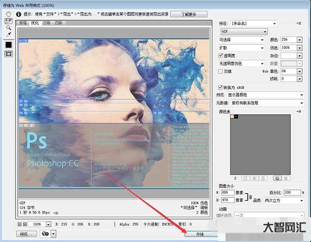Screen dimensions: 311x242
Task: Open the 扩散 dither method dropdown
Action: 242,48
